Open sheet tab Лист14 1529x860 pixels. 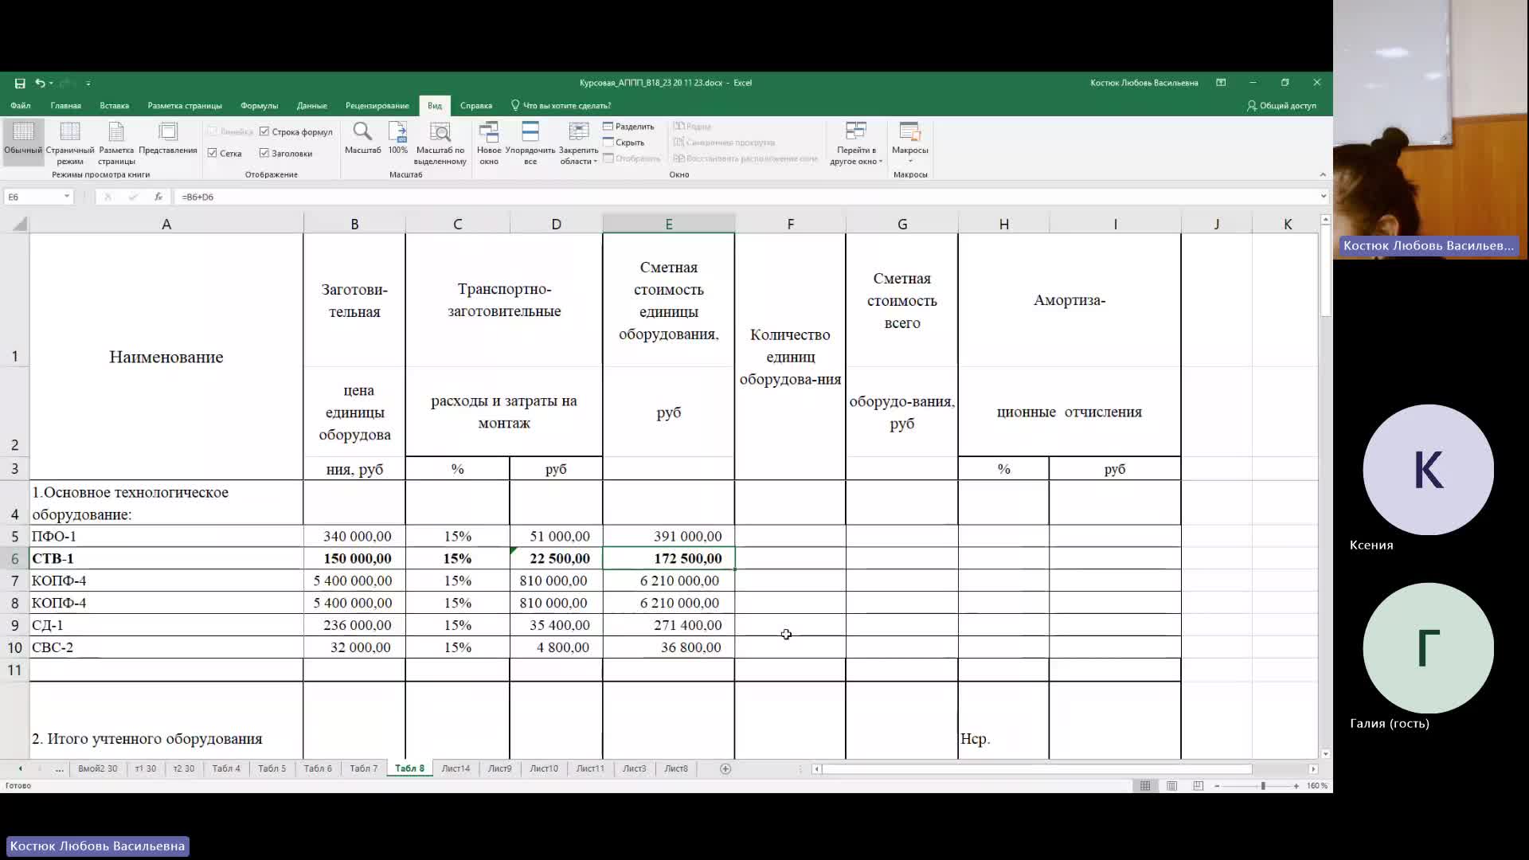(456, 768)
